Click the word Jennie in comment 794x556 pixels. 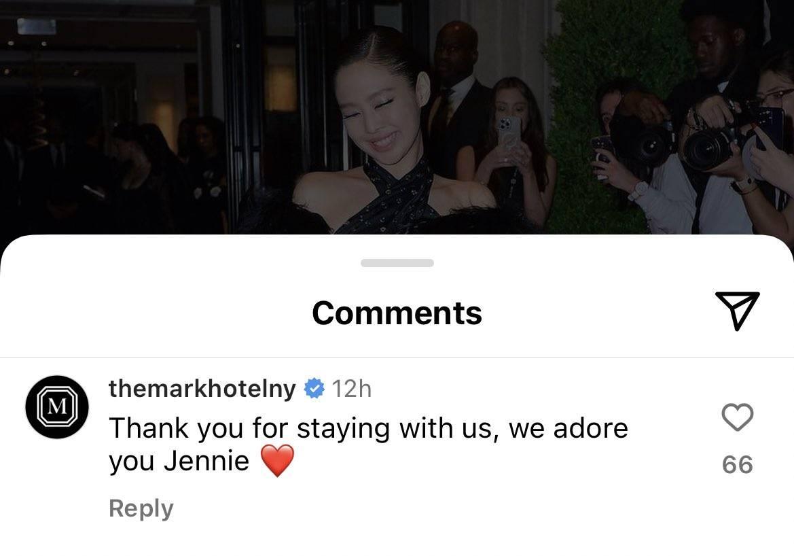tap(206, 461)
